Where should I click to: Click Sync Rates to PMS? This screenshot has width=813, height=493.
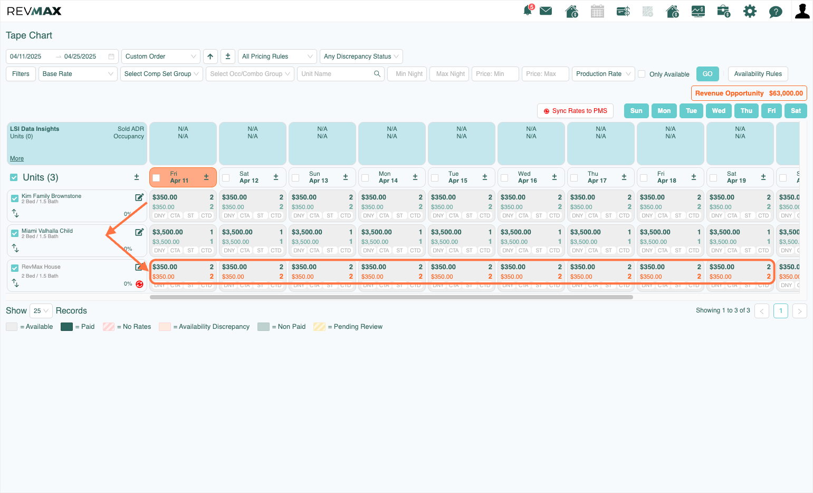575,111
